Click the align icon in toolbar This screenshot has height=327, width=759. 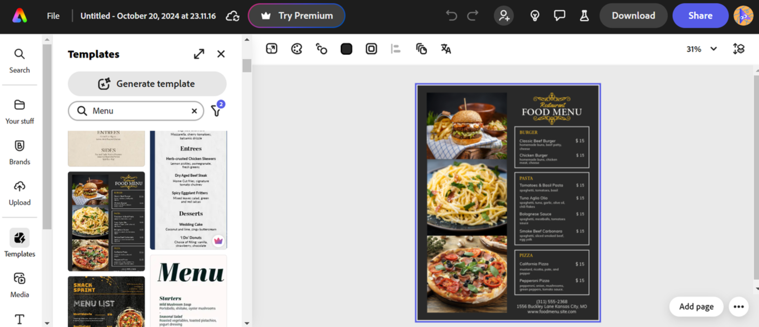396,49
